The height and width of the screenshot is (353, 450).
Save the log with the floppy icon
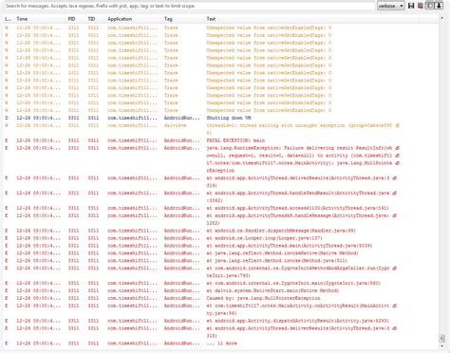click(x=411, y=6)
